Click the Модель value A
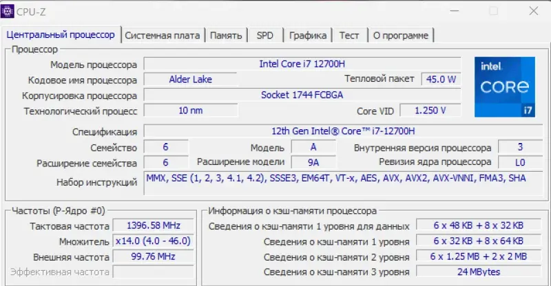This screenshot has width=551, height=286. pyautogui.click(x=313, y=147)
